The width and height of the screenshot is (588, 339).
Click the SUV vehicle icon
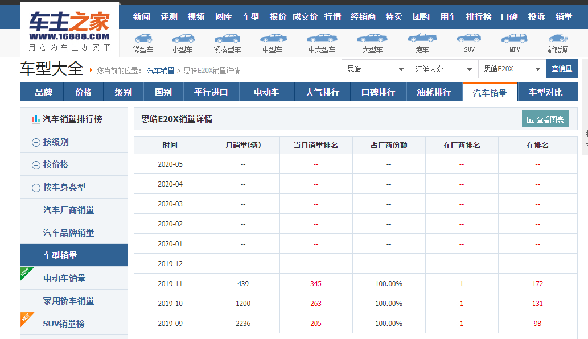coord(469,38)
